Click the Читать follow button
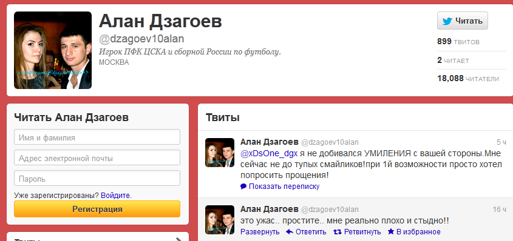 click(x=462, y=21)
